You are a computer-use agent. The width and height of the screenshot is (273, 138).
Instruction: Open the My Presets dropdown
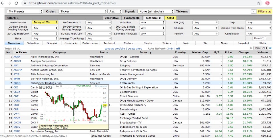(25, 11)
